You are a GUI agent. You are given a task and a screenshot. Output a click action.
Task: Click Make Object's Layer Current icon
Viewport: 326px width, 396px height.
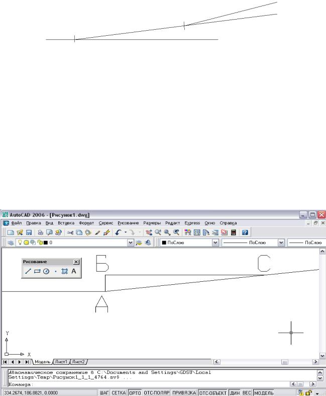(139, 243)
